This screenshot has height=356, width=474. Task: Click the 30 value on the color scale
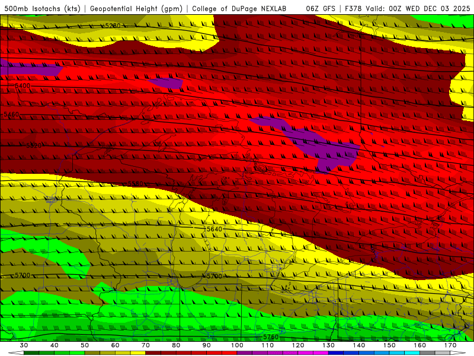pos(24,345)
